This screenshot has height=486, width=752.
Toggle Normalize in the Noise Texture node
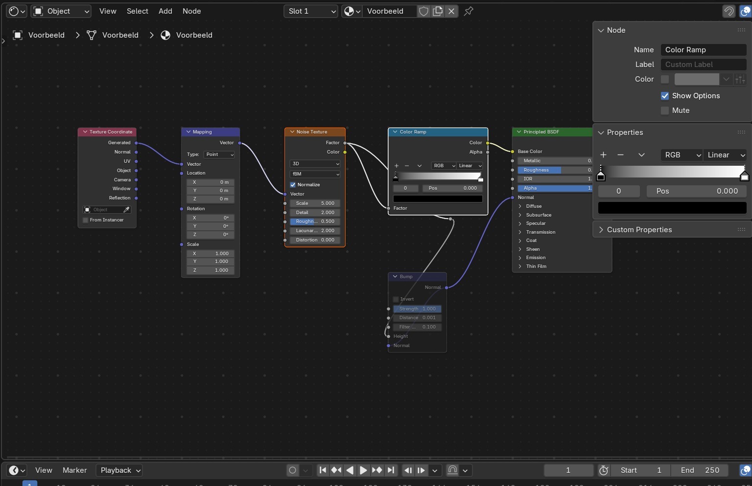point(293,185)
